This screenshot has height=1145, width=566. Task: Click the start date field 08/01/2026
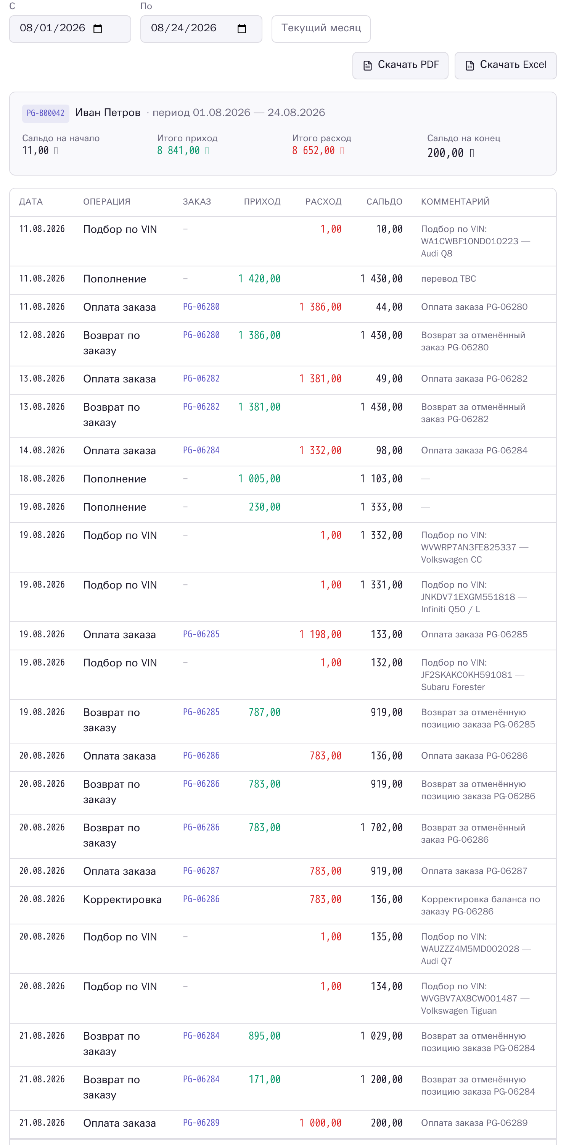[70, 29]
